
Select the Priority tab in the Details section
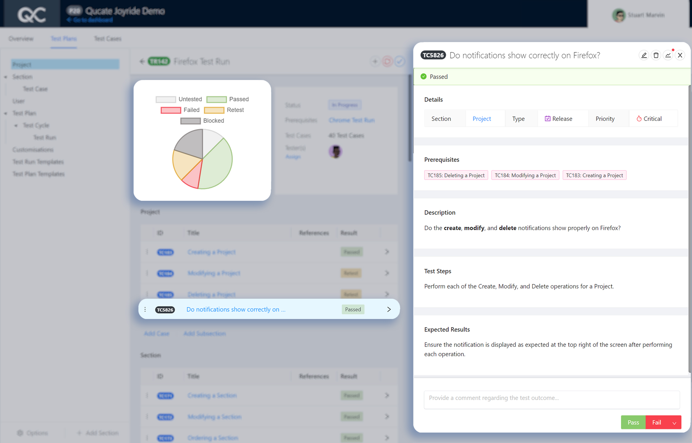(x=605, y=118)
